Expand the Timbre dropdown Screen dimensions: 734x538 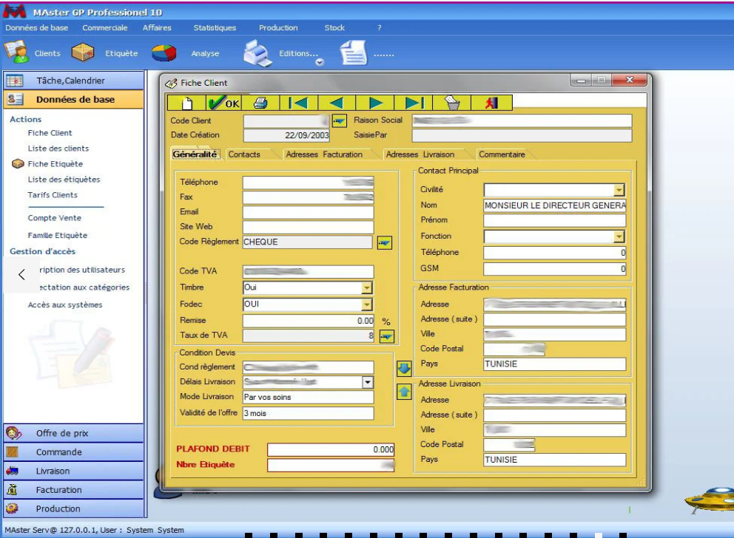point(367,288)
